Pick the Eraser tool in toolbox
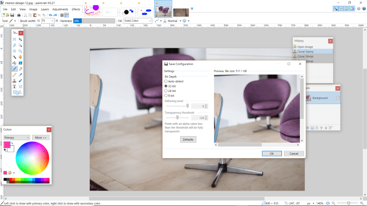The image size is (367, 206). click(20, 69)
